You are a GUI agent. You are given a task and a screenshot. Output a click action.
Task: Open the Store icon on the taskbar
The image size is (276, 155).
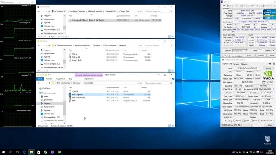point(38,152)
